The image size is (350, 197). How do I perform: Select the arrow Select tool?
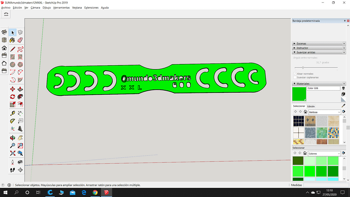point(13,32)
